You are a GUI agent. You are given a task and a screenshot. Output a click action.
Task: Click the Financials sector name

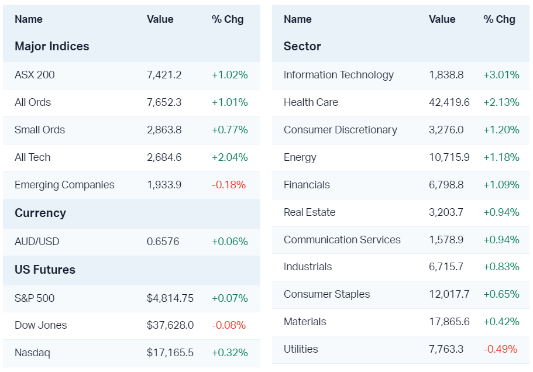pos(307,185)
